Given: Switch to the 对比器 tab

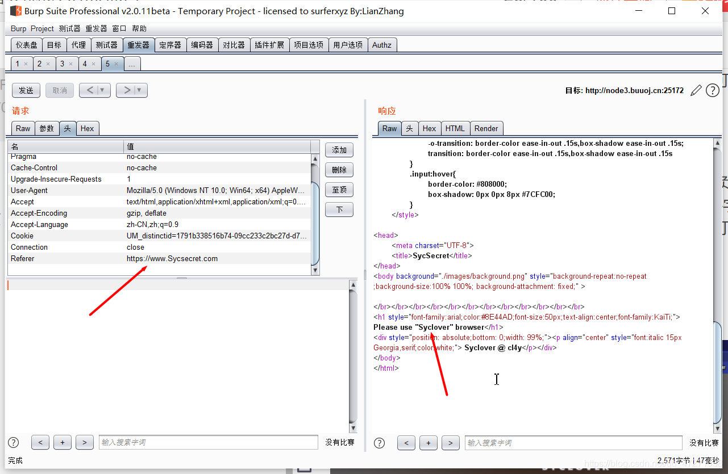Looking at the screenshot, I should 234,45.
